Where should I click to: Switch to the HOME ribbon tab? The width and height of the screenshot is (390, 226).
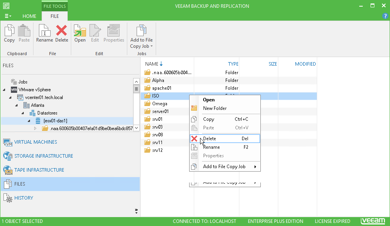(x=29, y=16)
